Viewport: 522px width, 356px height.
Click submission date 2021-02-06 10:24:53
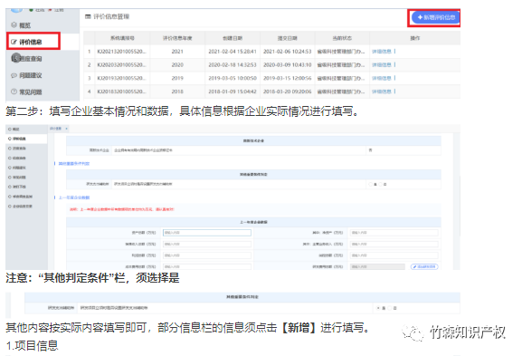pyautogui.click(x=288, y=52)
